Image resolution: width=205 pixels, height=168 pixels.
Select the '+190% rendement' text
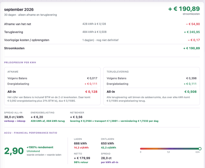[x=40, y=147]
